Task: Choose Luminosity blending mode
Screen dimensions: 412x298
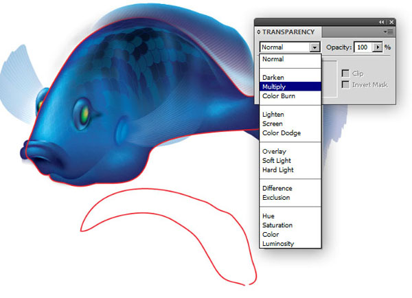Action: point(290,244)
